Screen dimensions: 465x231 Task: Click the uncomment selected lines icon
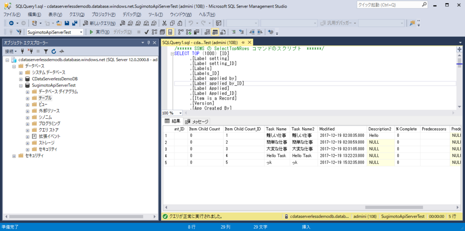241,32
